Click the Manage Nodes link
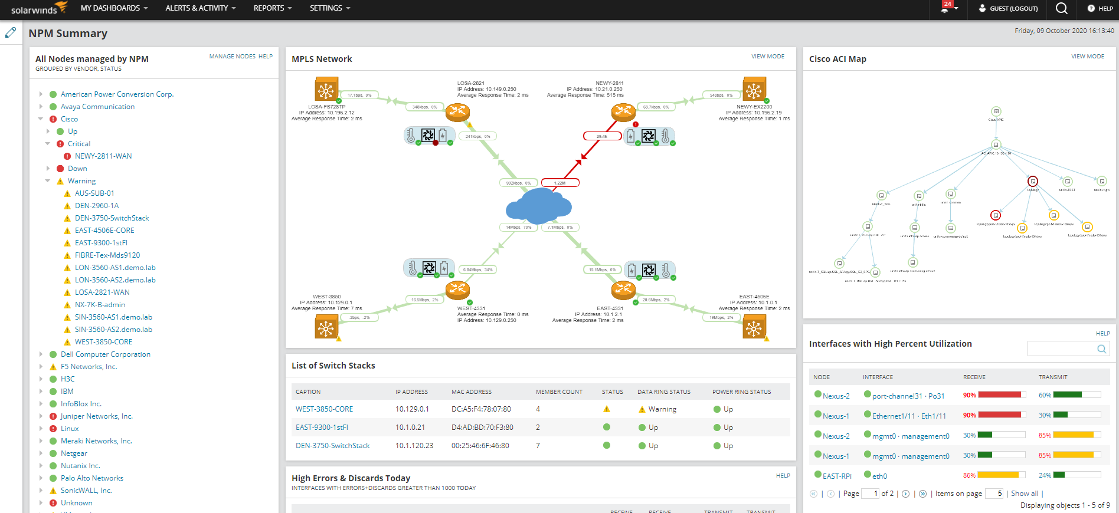Screen dimensions: 1119x513 coord(232,57)
